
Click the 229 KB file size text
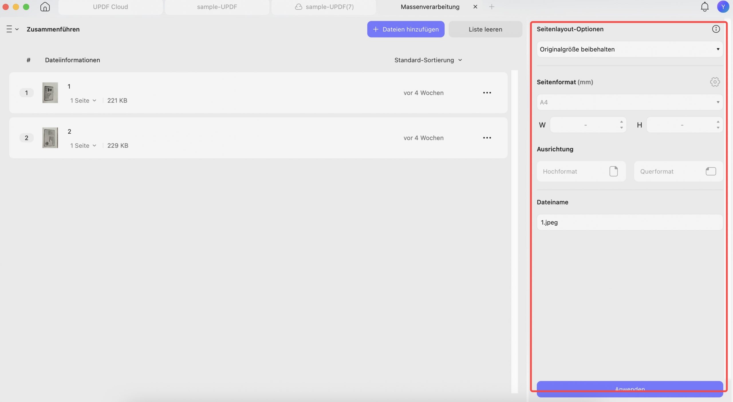[118, 145]
